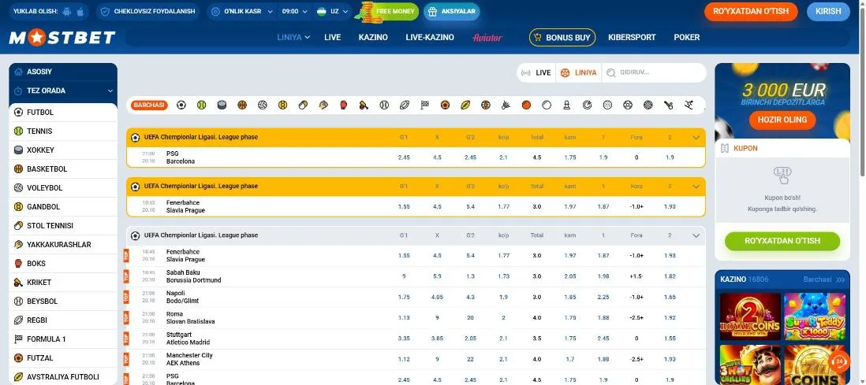Open the LIVE tab in top navigation

[333, 38]
